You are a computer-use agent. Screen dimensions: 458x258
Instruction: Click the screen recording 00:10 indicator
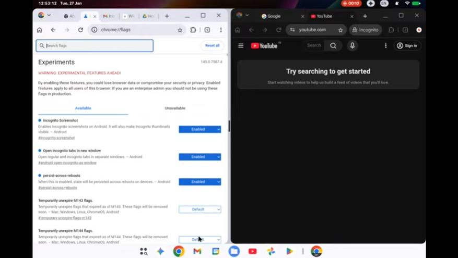351,4
